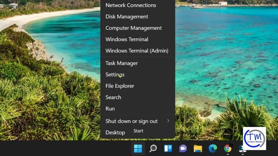Choose Search in the context menu
278x156 pixels.
[x=138, y=97]
